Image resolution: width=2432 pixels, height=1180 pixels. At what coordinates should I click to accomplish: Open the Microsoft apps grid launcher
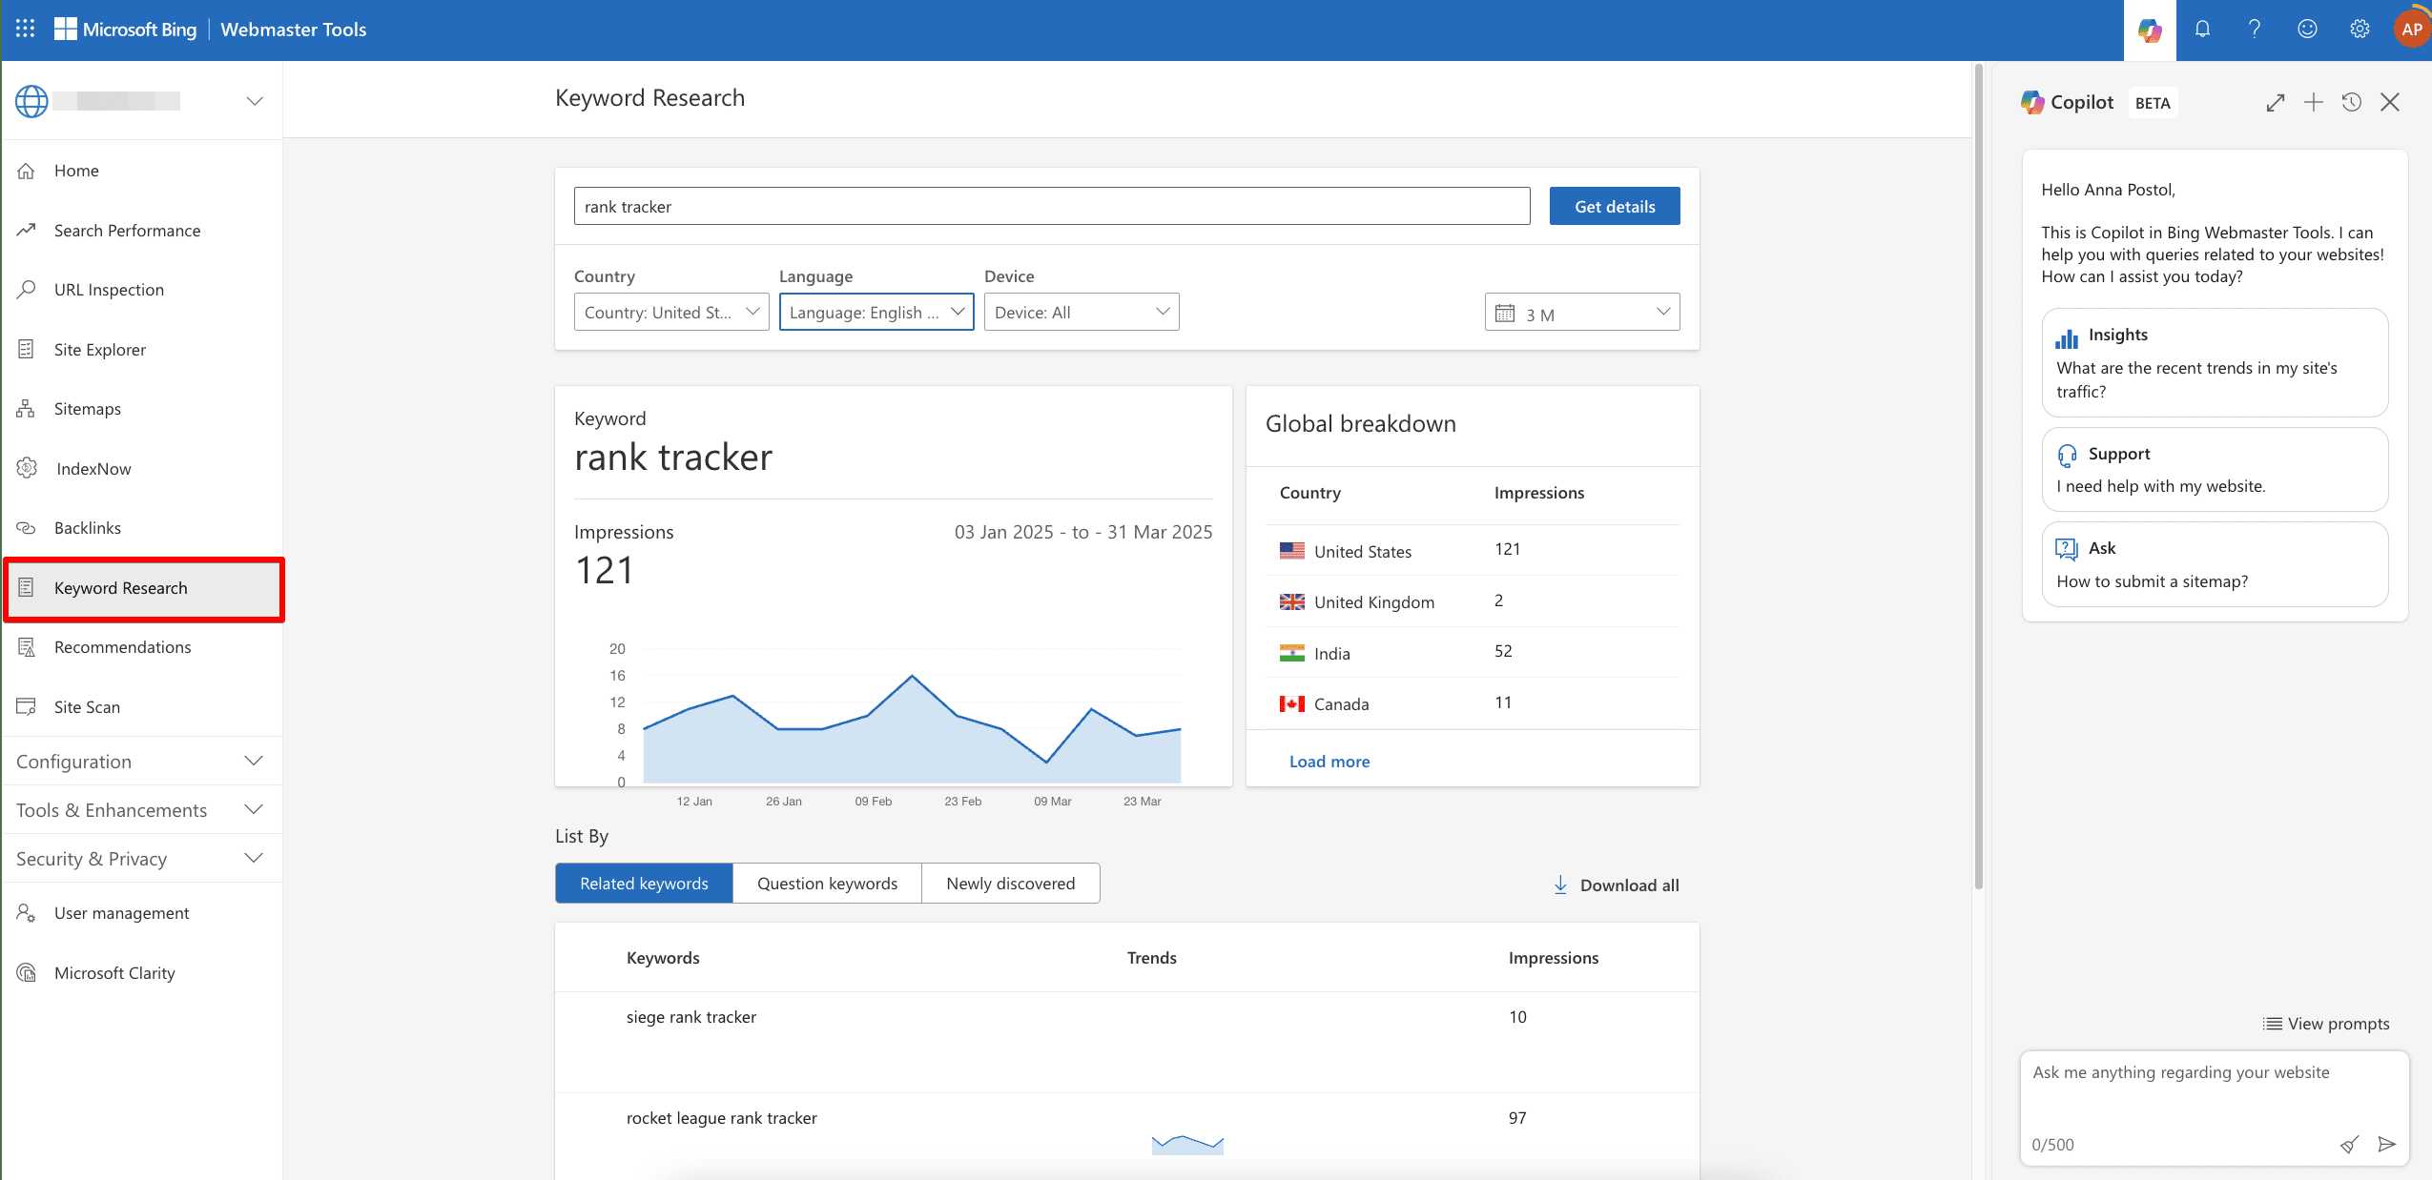pyautogui.click(x=26, y=30)
